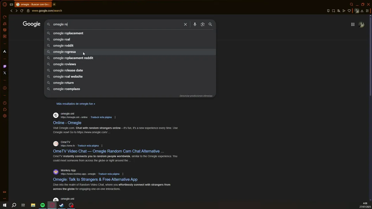Open GX Control speedometer in sidebar
This screenshot has width=372, height=209.
click(x=5, y=17)
